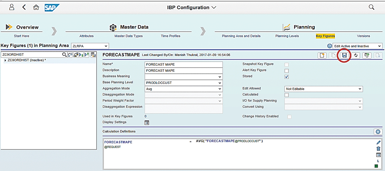Open the Disaggregation Mode dropdown

183,95
